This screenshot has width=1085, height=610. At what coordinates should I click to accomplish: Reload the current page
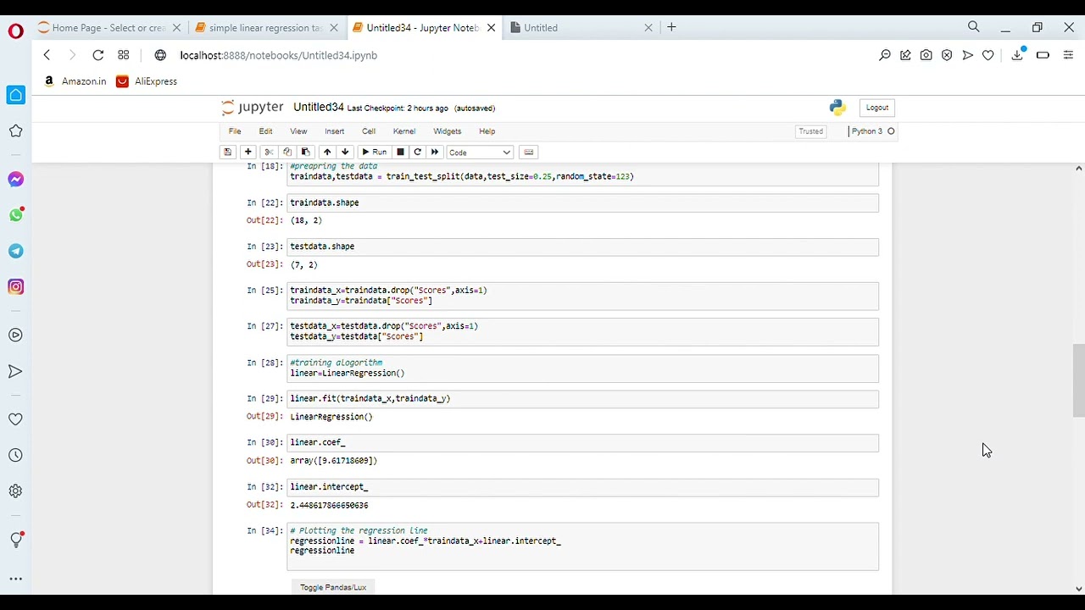point(98,55)
